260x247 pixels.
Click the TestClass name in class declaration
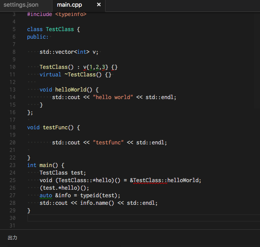(60, 29)
